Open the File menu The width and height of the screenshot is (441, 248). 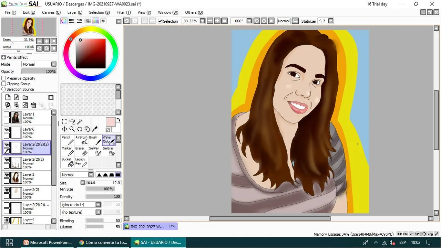[x=10, y=12]
